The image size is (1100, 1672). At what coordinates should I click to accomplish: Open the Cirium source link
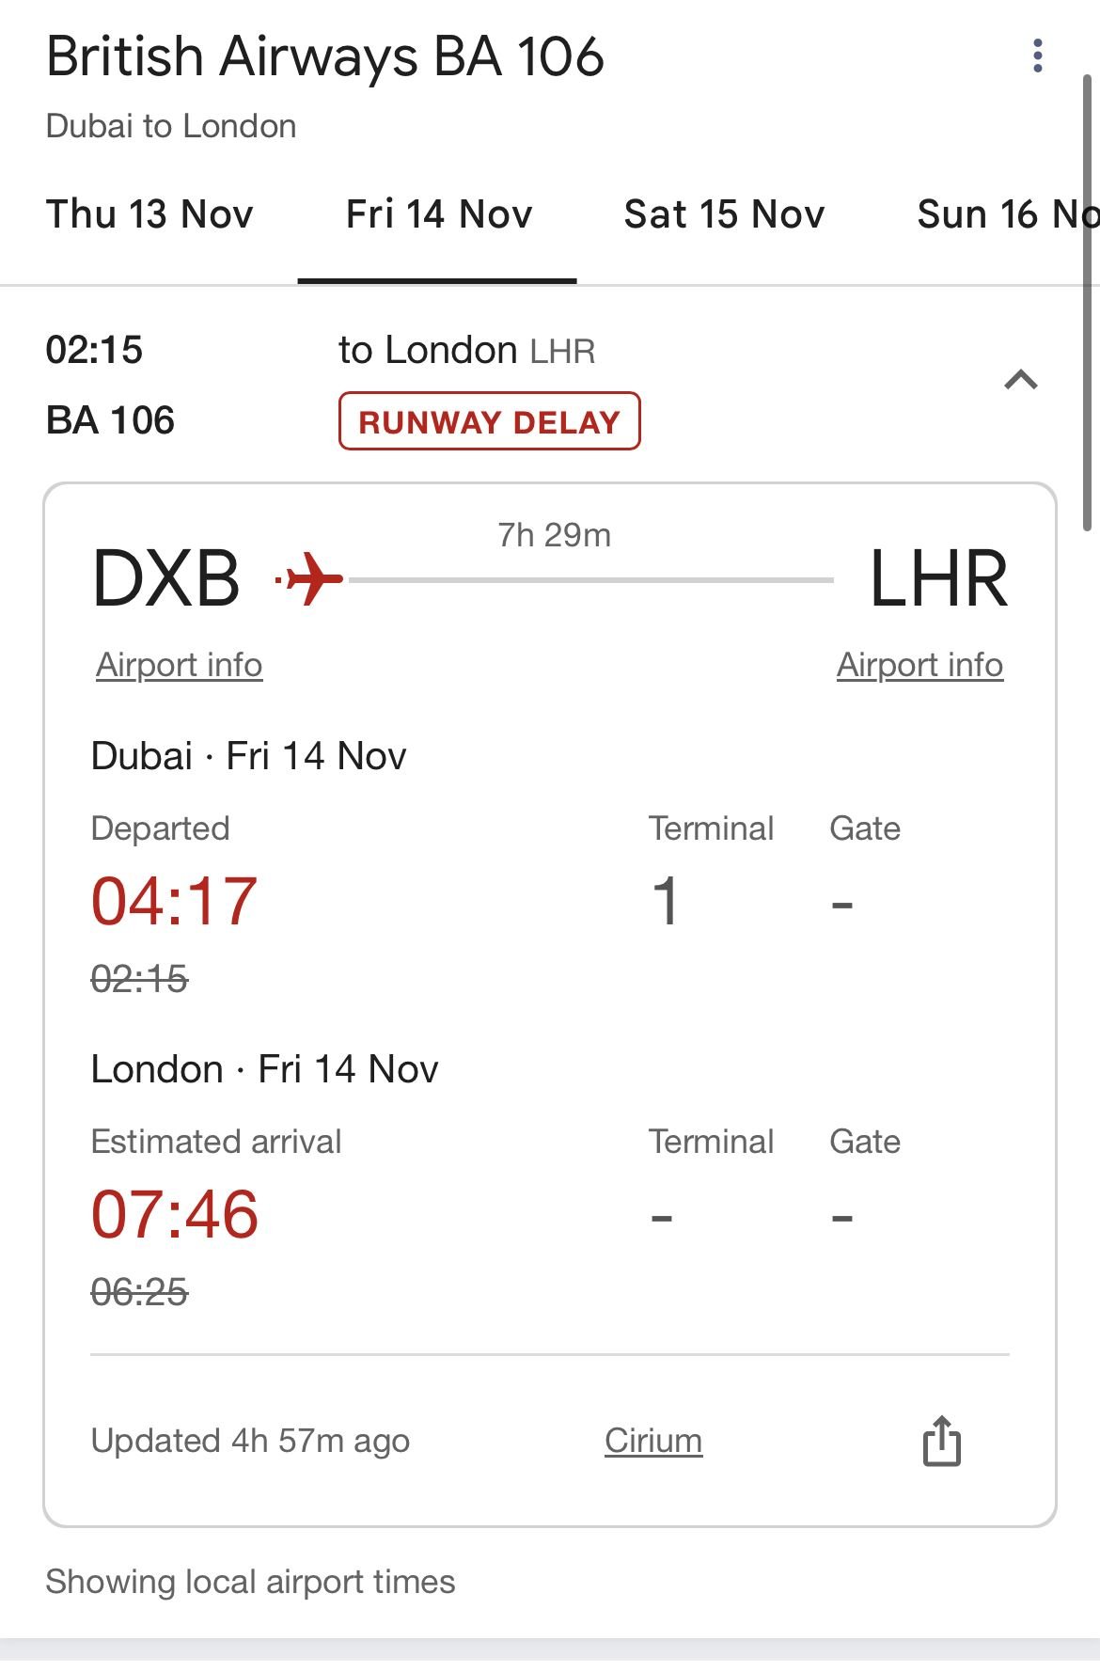[653, 1441]
